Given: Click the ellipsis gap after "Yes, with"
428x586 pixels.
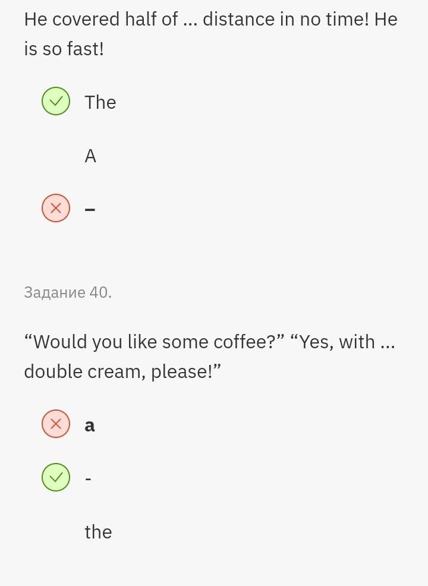Looking at the screenshot, I should (x=387, y=344).
